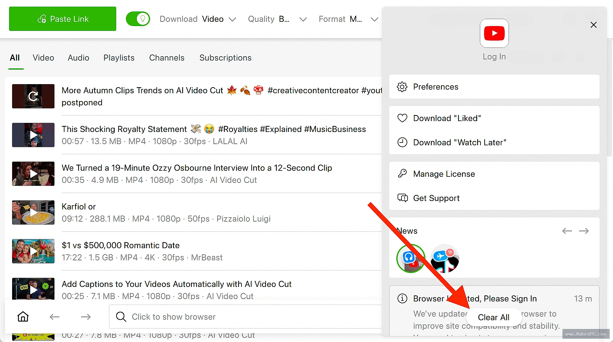Image resolution: width=613 pixels, height=342 pixels.
Task: Close the side panel with X button
Action: click(x=594, y=25)
